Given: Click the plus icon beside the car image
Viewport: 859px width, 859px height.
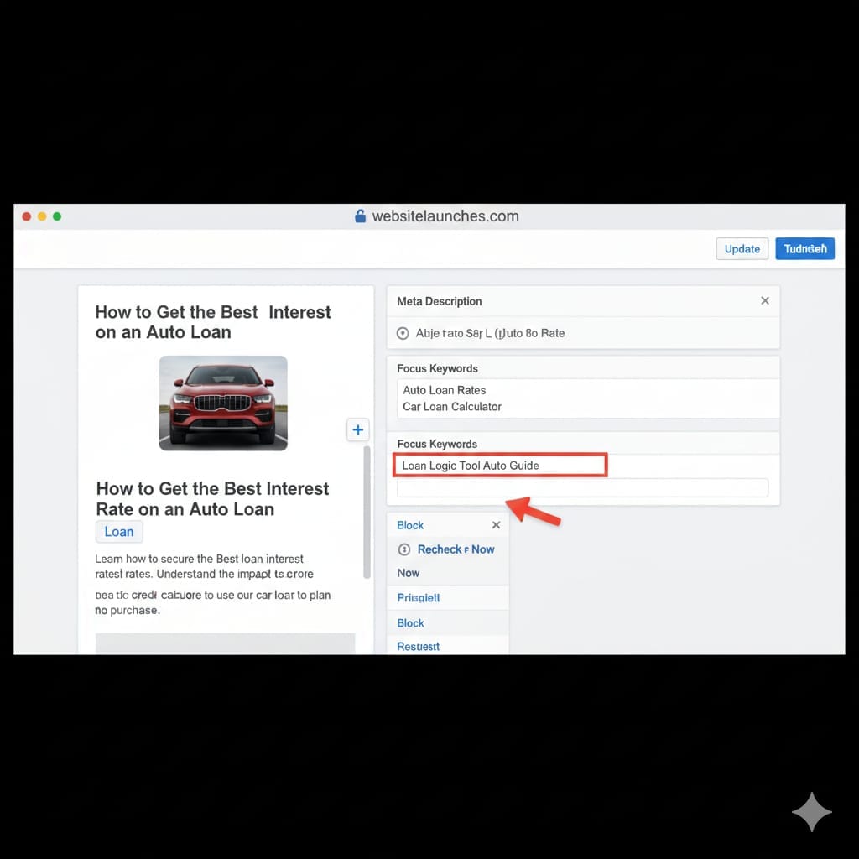Looking at the screenshot, I should point(357,429).
